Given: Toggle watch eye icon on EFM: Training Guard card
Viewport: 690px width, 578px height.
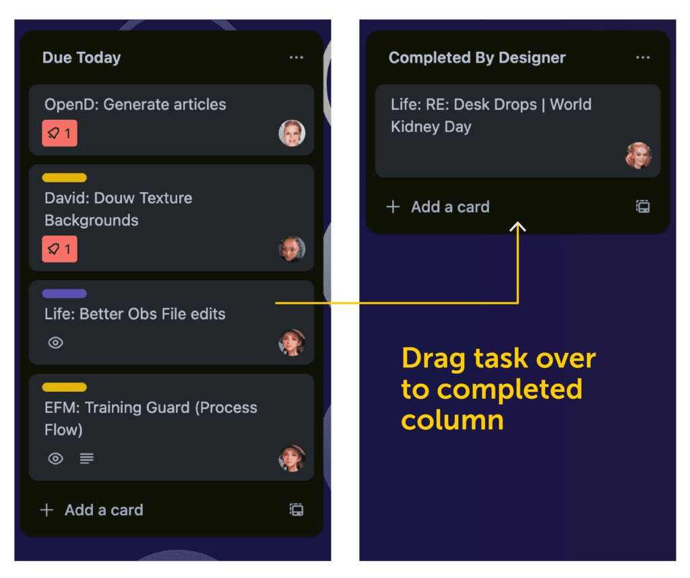Looking at the screenshot, I should tap(56, 459).
